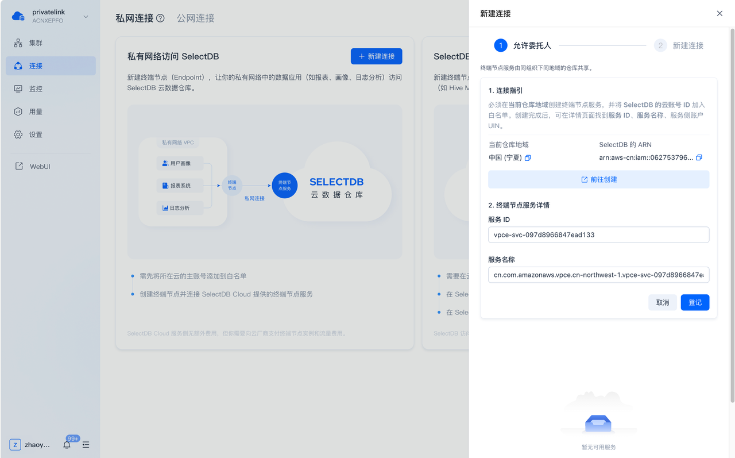Click the zhaoy... username text

click(37, 445)
